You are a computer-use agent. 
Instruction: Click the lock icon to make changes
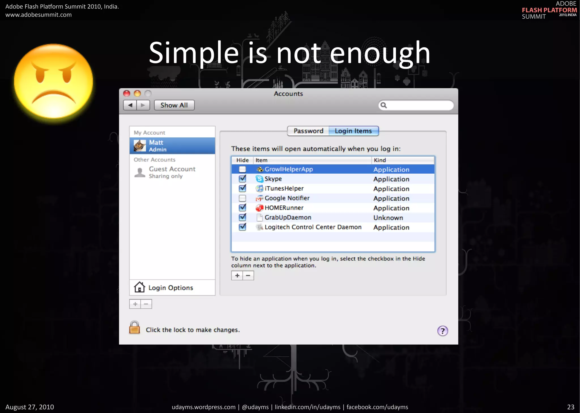pos(135,328)
